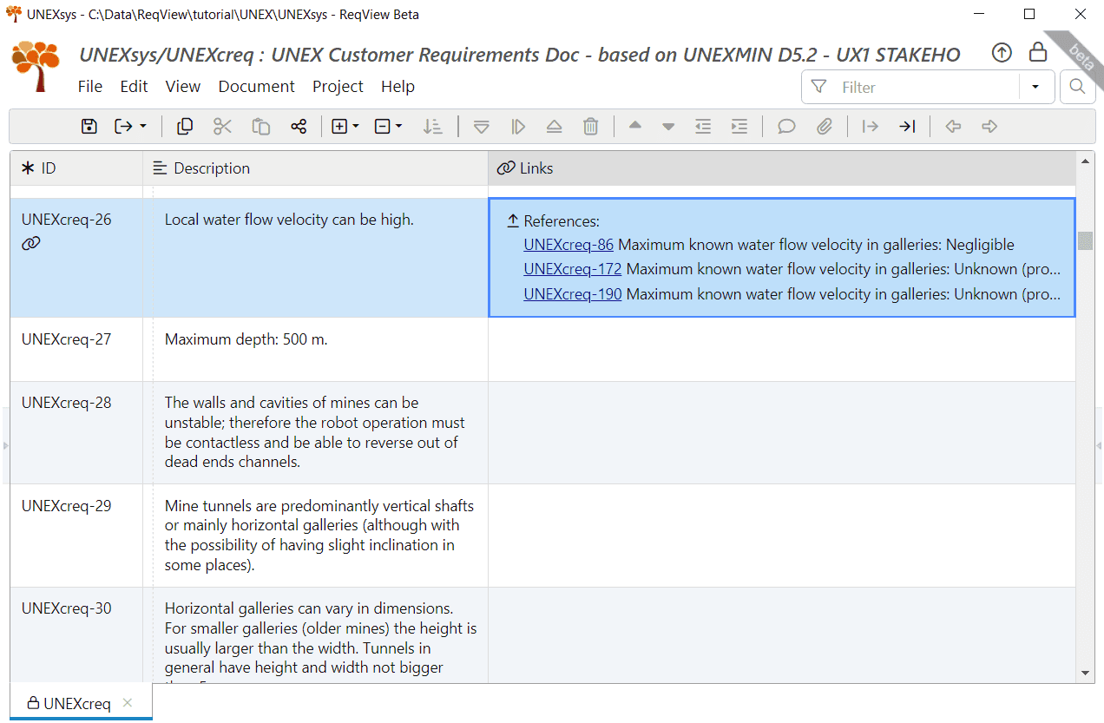The width and height of the screenshot is (1104, 723).
Task: Click the share links icon in toolbar
Action: [299, 127]
